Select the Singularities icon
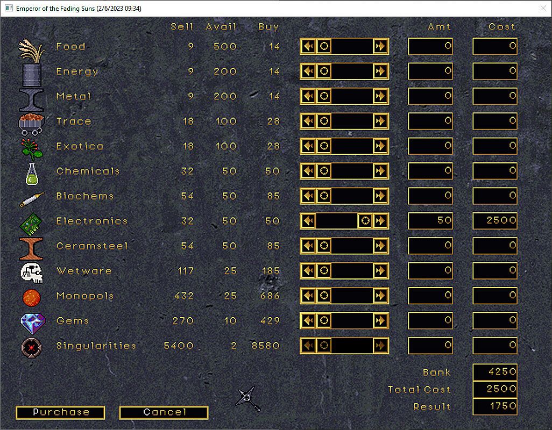Image resolution: width=552 pixels, height=430 pixels. (32, 347)
